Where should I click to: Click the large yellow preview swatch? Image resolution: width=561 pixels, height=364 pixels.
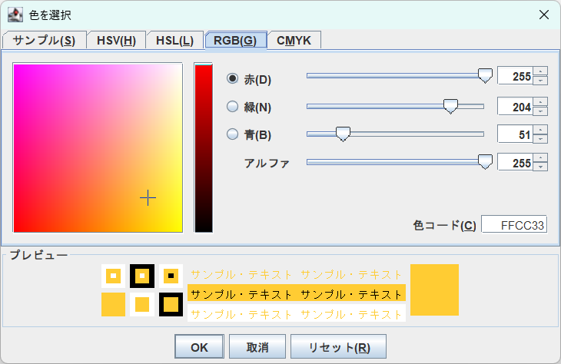click(434, 290)
